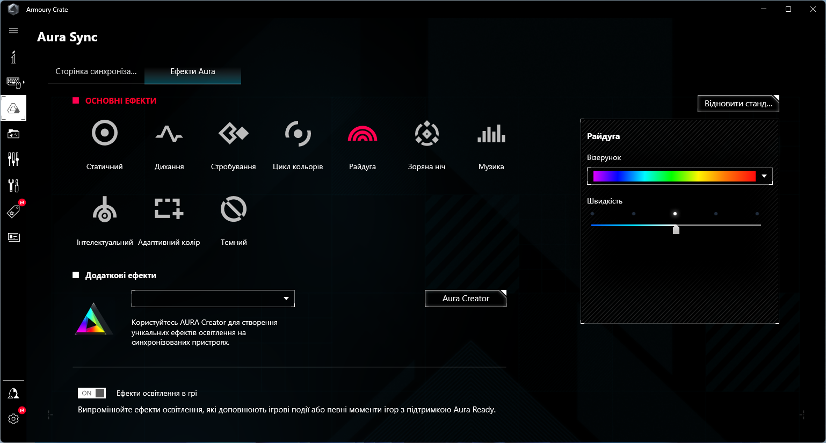The image size is (826, 443).
Task: Open the rainbow Візерунок pattern dropdown
Action: click(x=679, y=176)
